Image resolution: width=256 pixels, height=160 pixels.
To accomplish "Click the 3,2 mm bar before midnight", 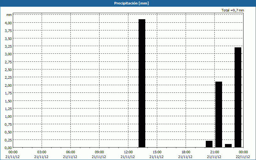I will coord(238,98).
